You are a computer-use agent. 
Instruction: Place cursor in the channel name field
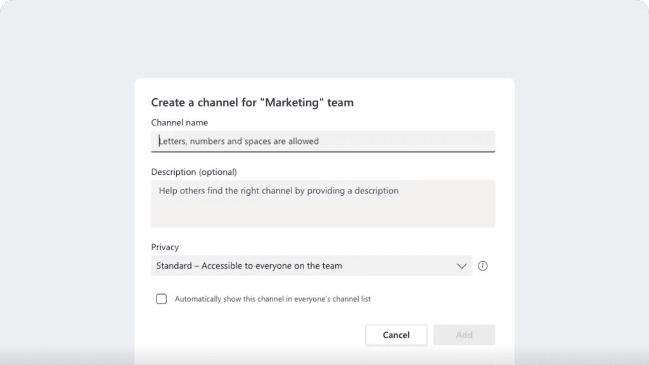coord(323,141)
